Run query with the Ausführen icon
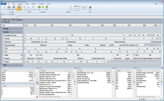 pyautogui.click(x=71, y=7)
